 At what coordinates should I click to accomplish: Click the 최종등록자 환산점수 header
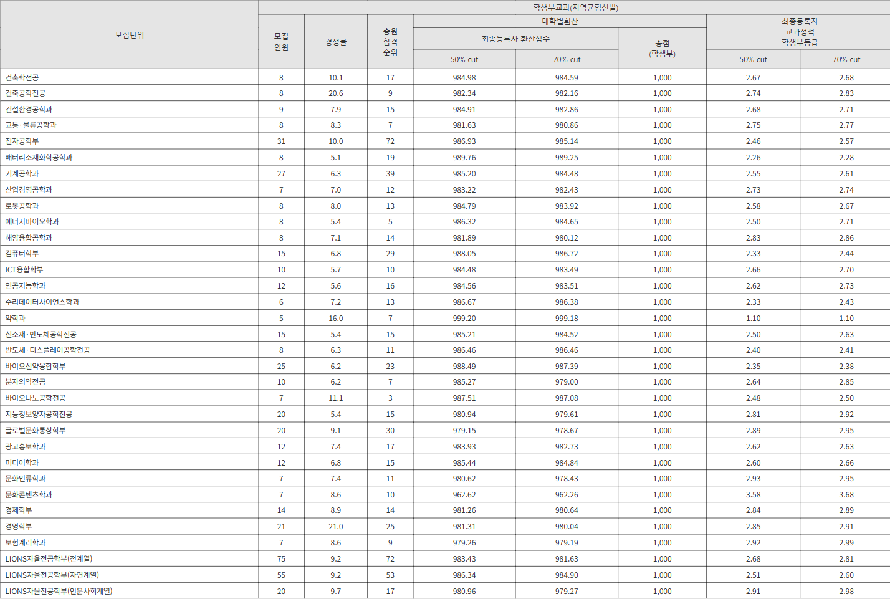(x=515, y=39)
